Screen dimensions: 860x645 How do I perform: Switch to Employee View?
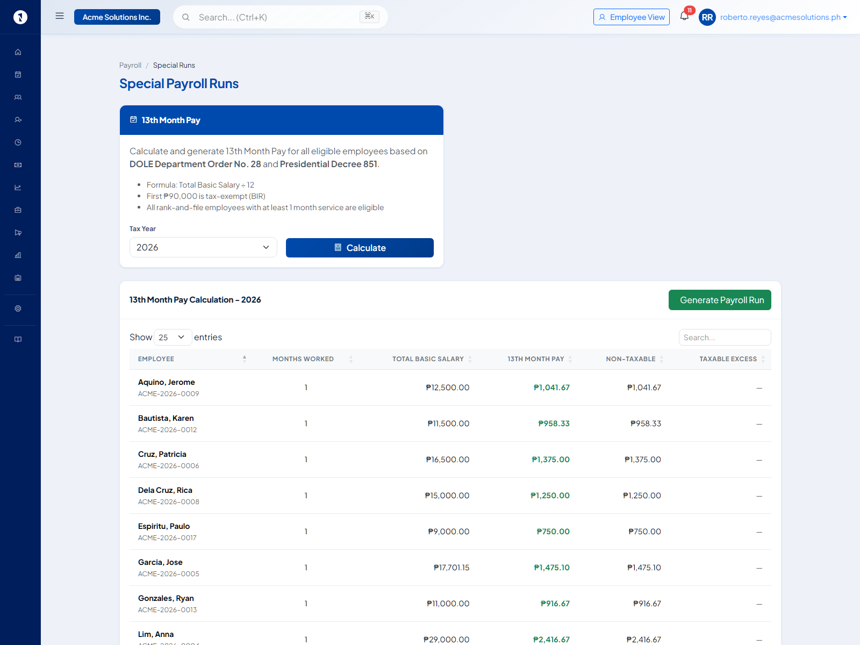[632, 17]
